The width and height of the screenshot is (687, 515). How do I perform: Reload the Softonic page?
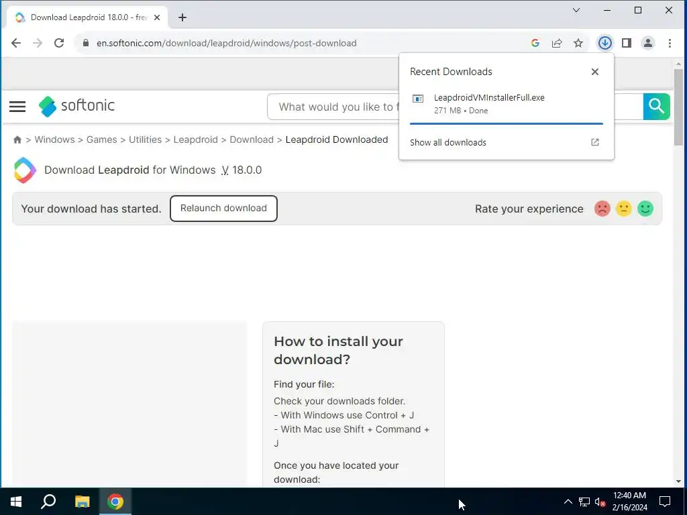[x=59, y=43]
